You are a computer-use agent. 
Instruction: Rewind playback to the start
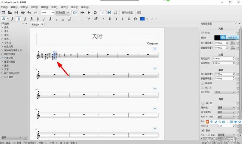tap(82, 12)
